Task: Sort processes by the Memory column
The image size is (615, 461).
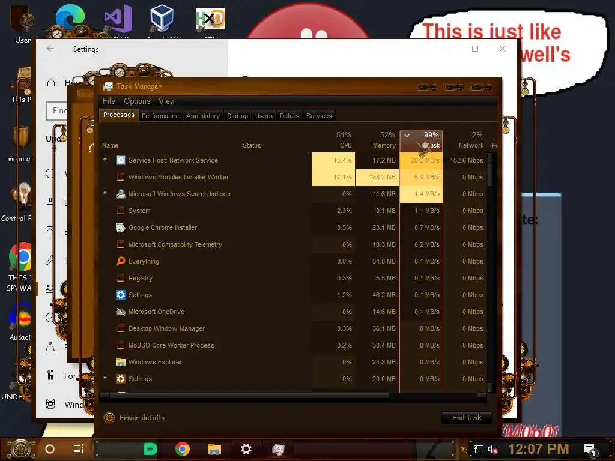Action: pyautogui.click(x=377, y=140)
